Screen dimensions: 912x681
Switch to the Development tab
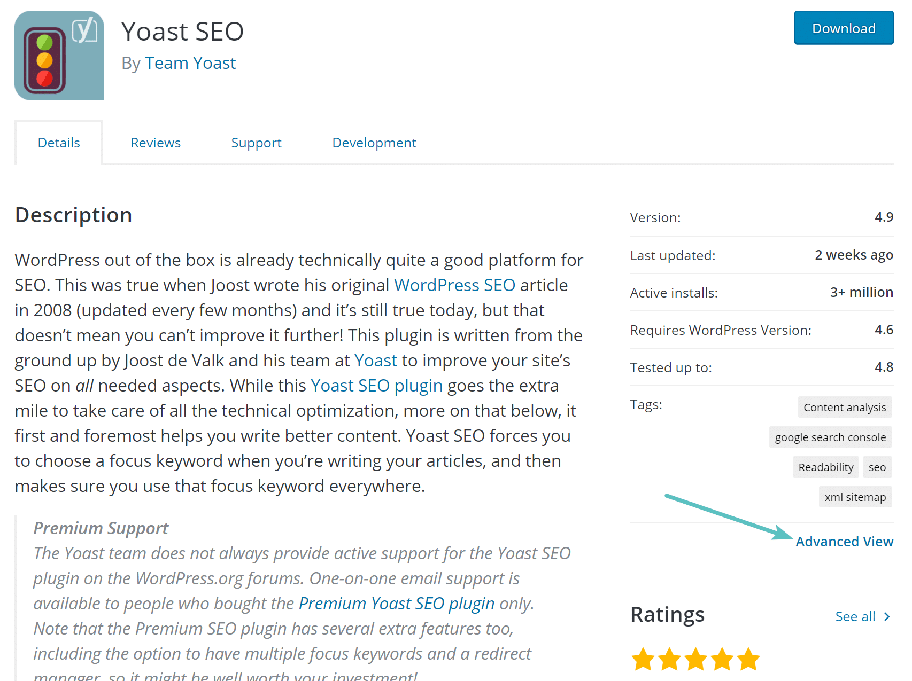[374, 143]
